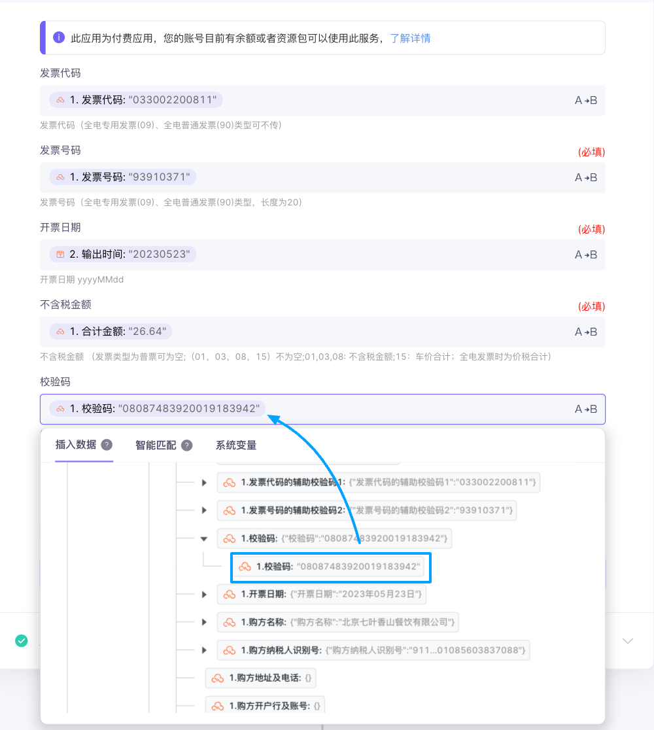
Task: Switch to the 系统变量 tab
Action: pyautogui.click(x=236, y=445)
